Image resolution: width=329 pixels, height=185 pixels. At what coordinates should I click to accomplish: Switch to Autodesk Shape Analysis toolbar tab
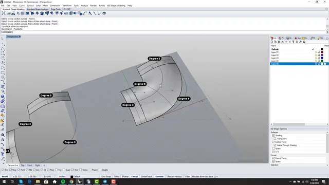[38, 9]
